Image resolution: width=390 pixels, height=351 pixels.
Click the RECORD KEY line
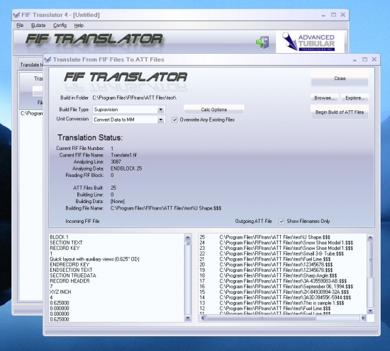(x=65, y=248)
